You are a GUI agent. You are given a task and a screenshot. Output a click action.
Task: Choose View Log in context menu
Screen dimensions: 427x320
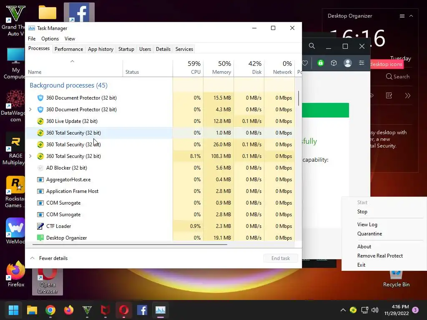[367, 225]
